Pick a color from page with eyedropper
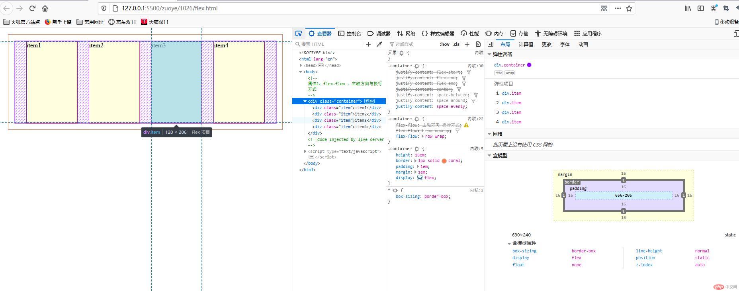Viewport: 739px width, 291px height. [x=379, y=44]
